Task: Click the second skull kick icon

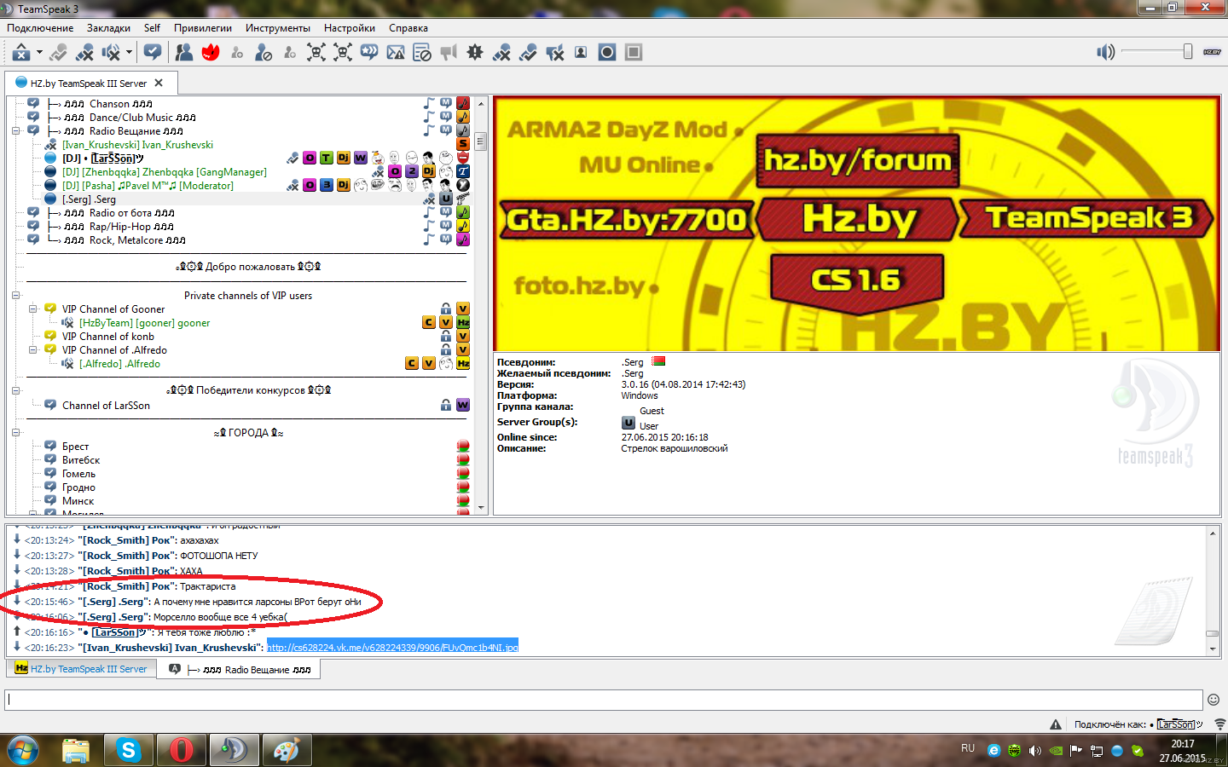Action: coord(343,52)
